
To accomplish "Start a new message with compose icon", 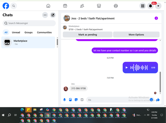I will [x=53, y=15].
